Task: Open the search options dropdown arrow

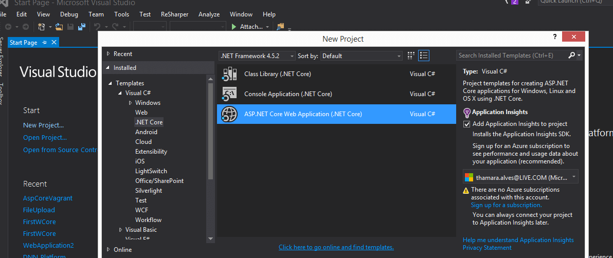Action: [x=579, y=56]
